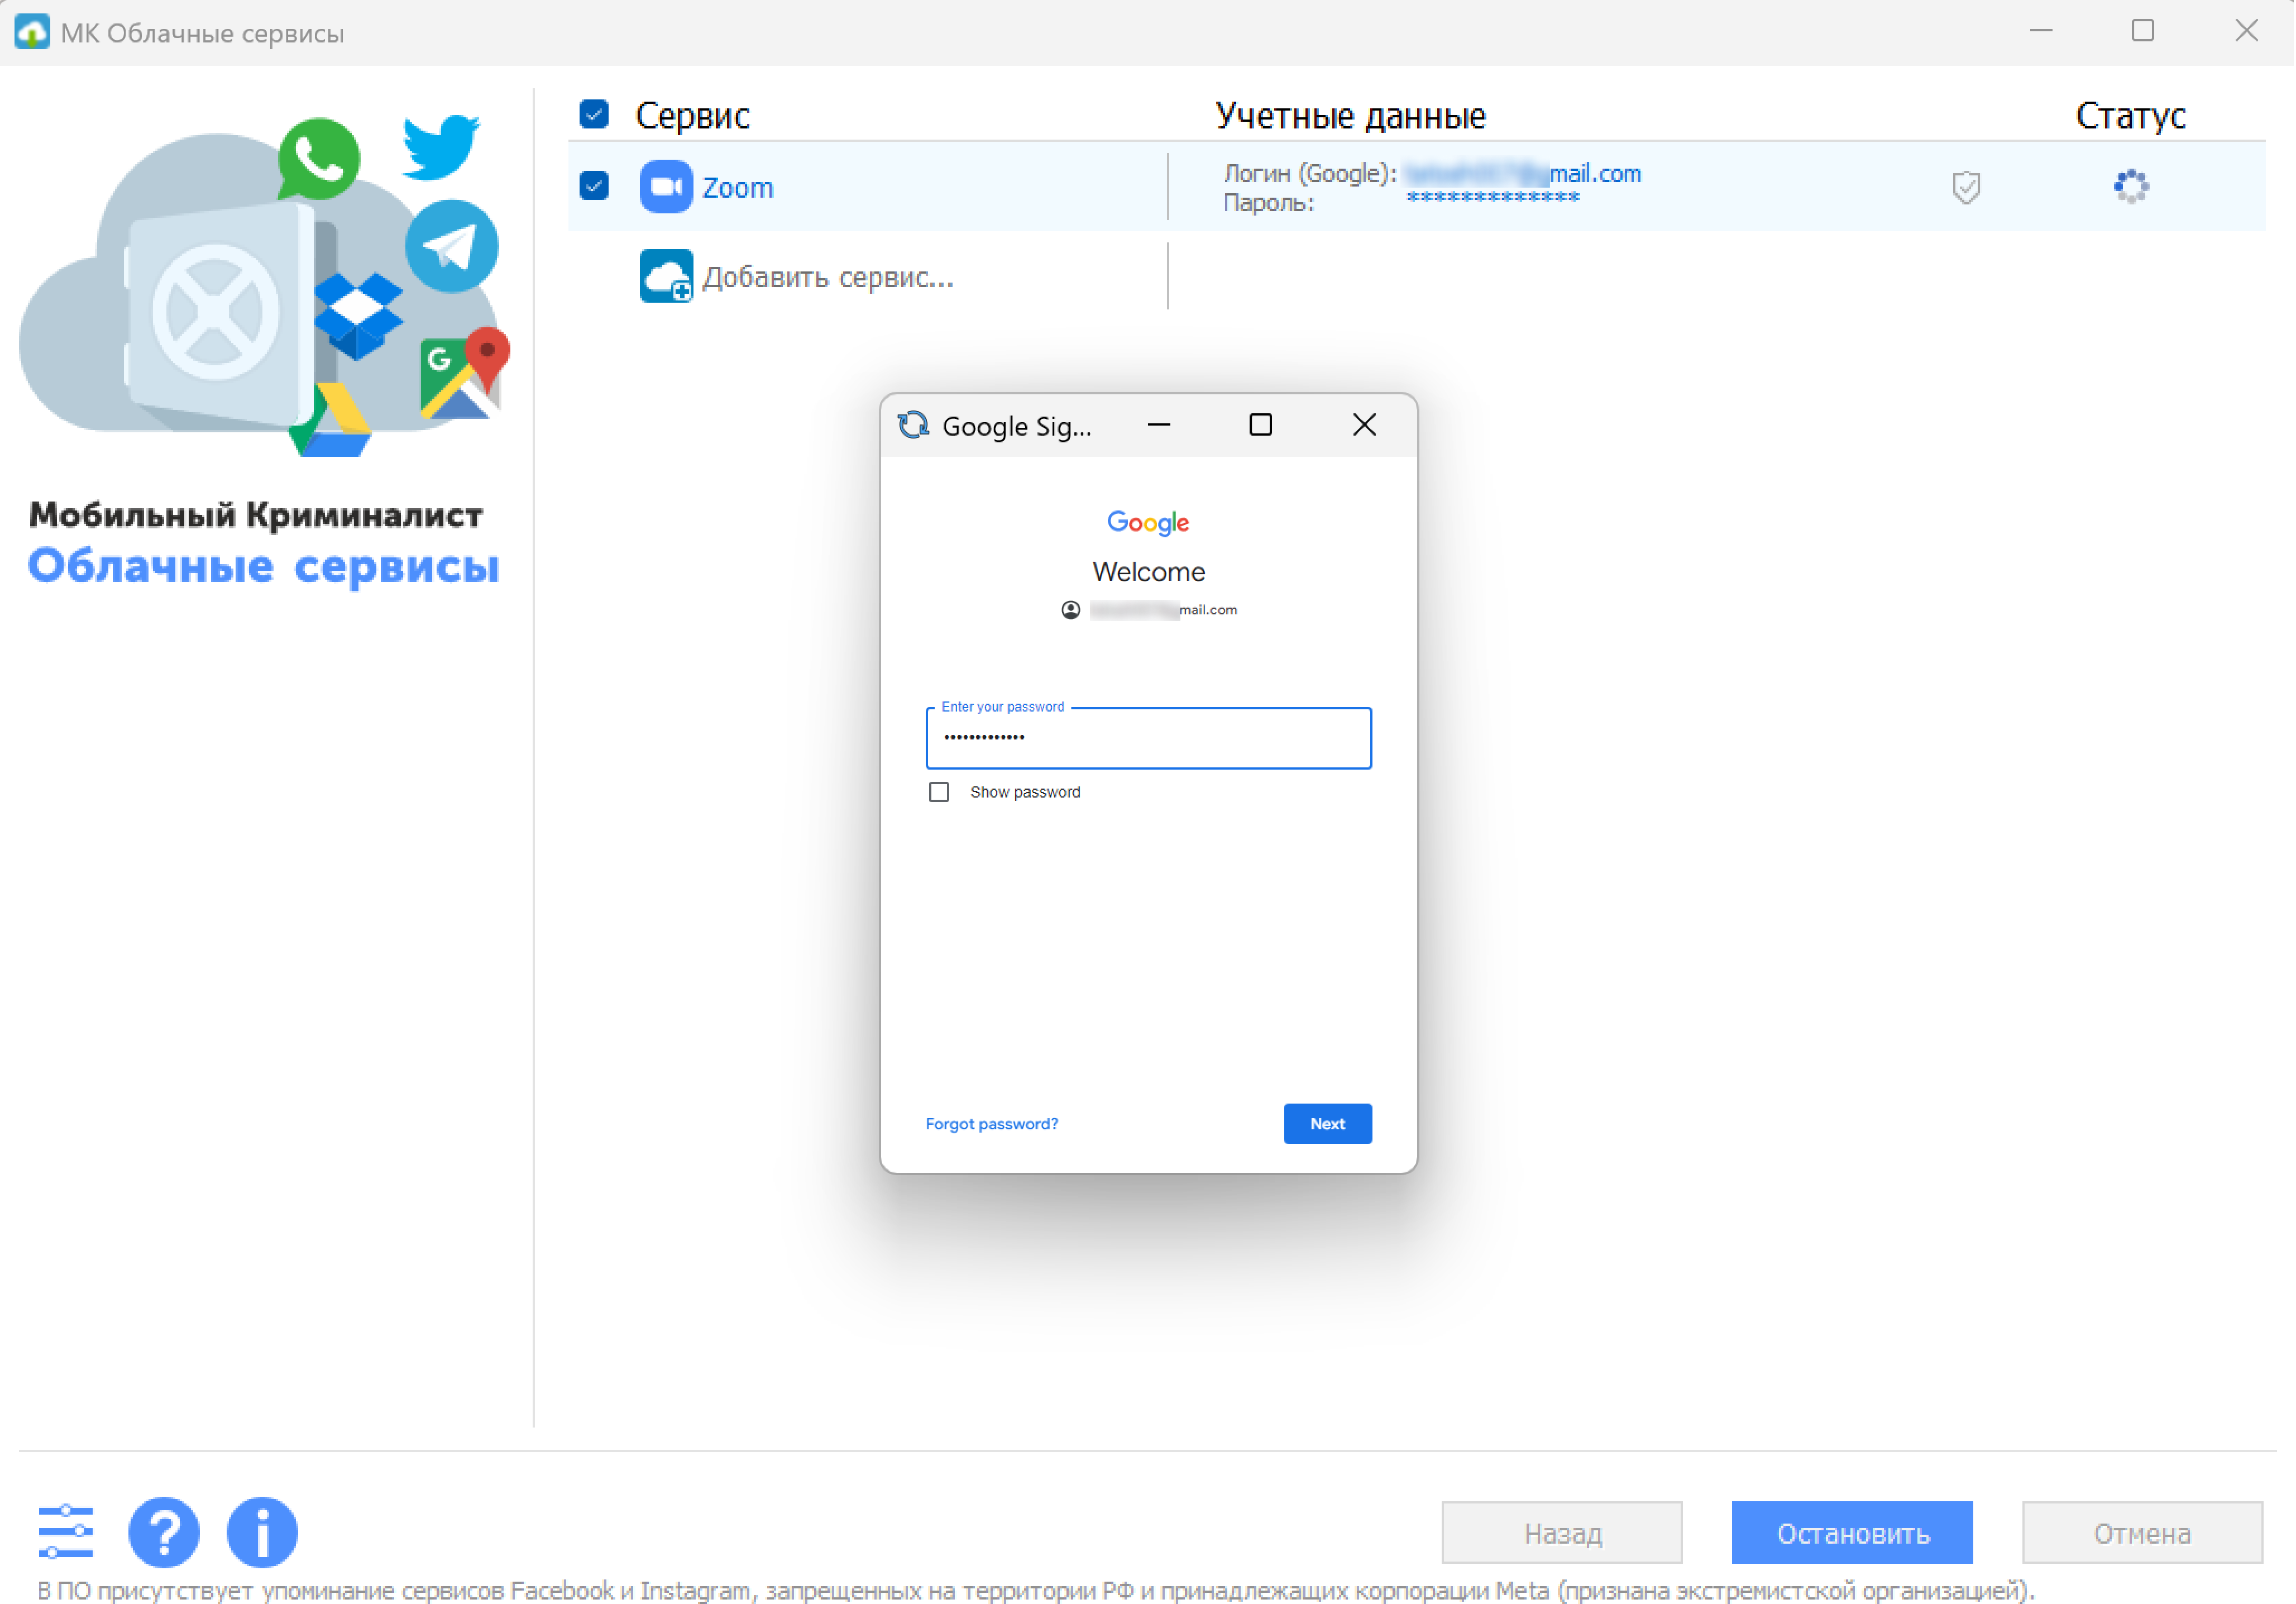This screenshot has width=2296, height=1604.
Task: Enable the 'Show password' checkbox
Action: click(x=938, y=792)
